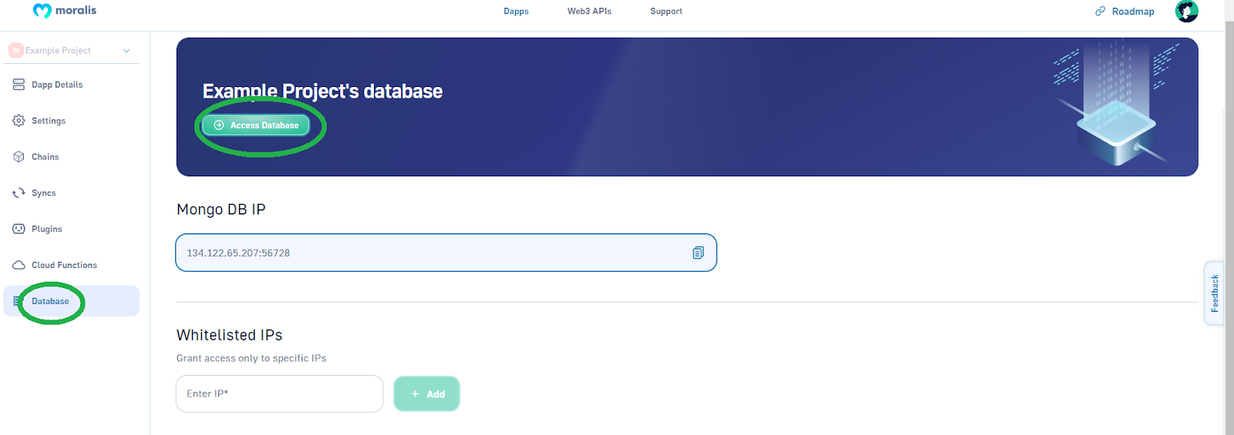1234x435 pixels.
Task: Click the Mongo DB IP heading
Action: (221, 209)
